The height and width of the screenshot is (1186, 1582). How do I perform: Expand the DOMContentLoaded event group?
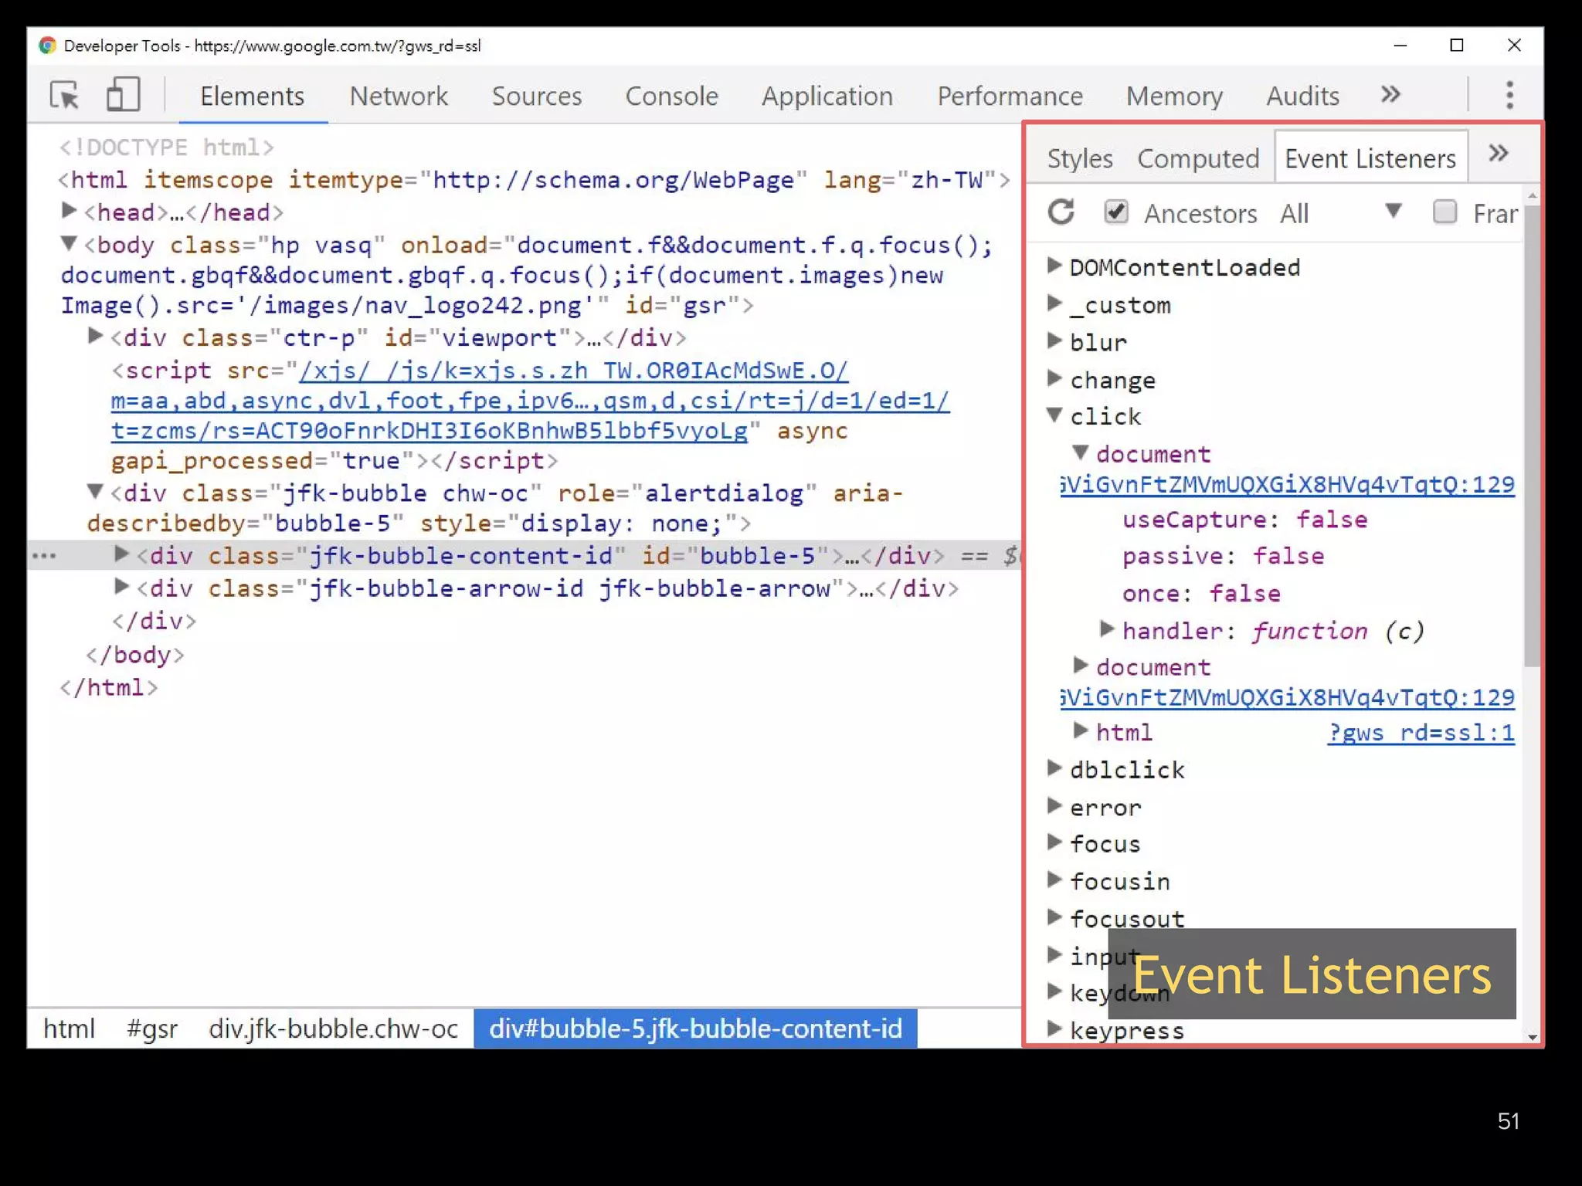coord(1054,266)
